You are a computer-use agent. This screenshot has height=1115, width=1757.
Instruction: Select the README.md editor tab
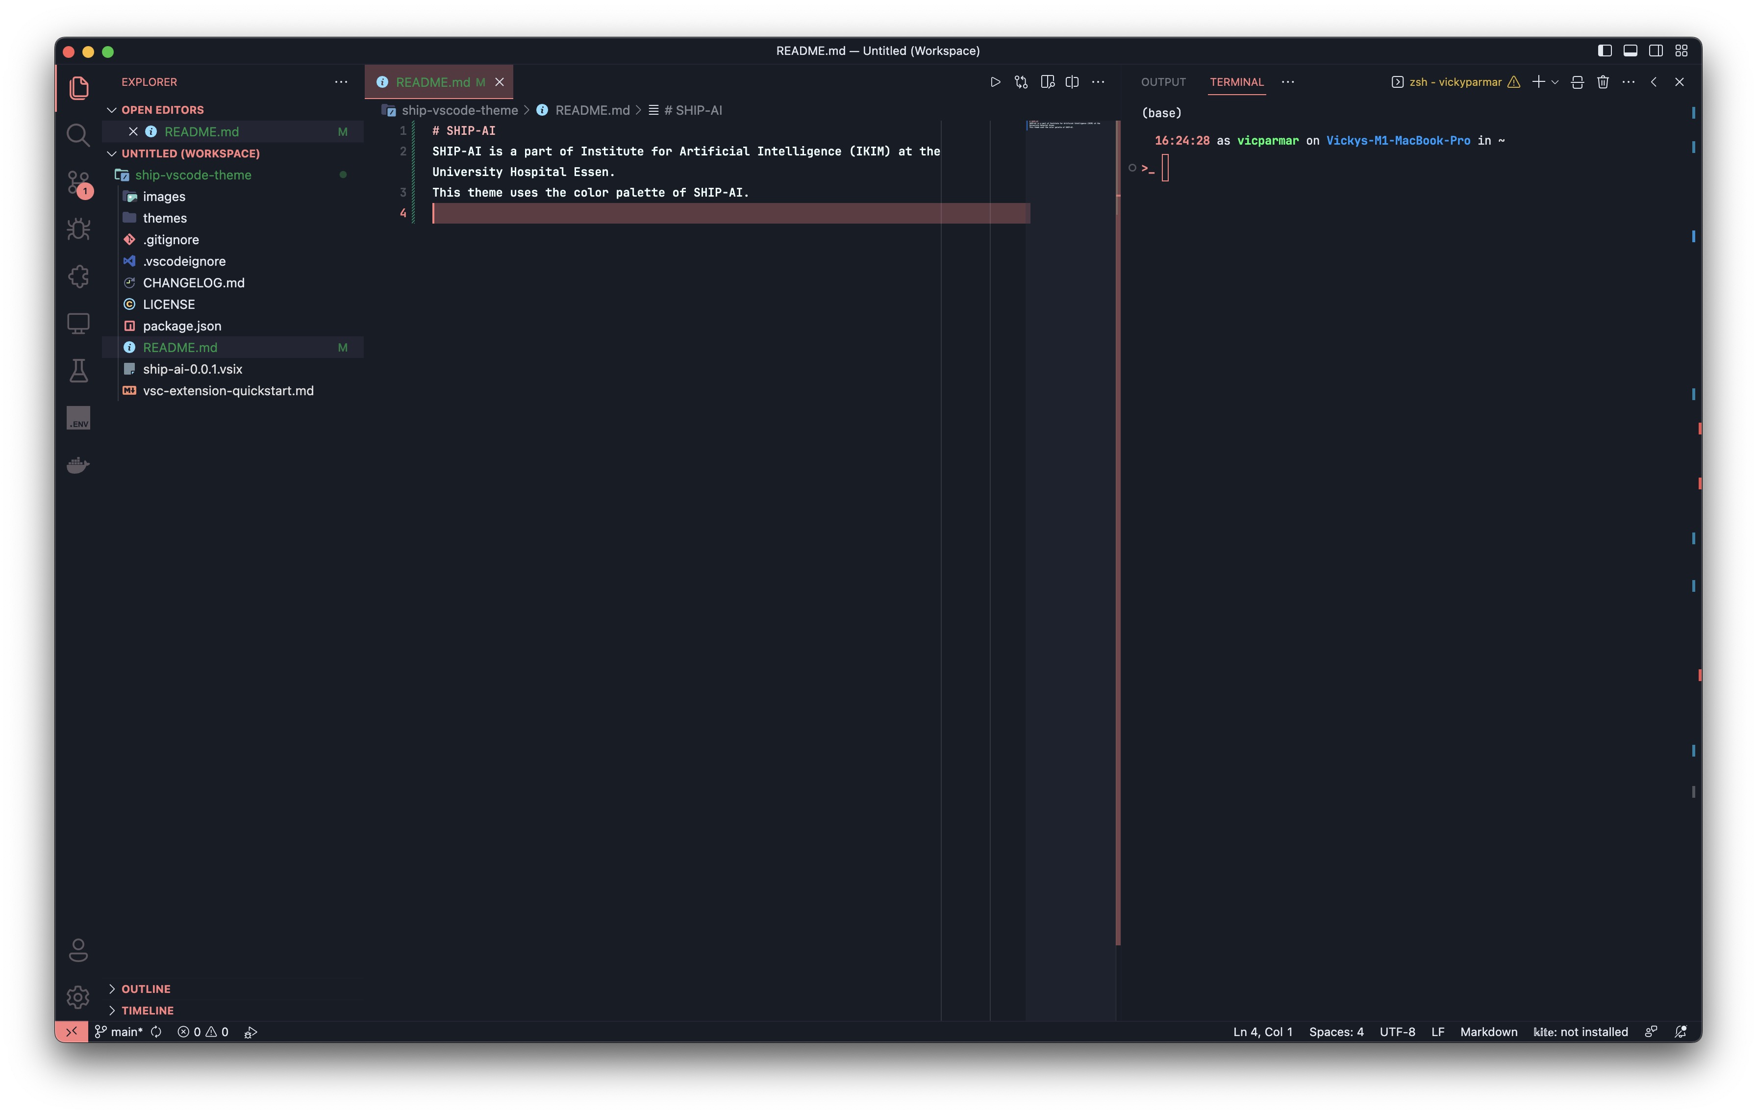(432, 82)
